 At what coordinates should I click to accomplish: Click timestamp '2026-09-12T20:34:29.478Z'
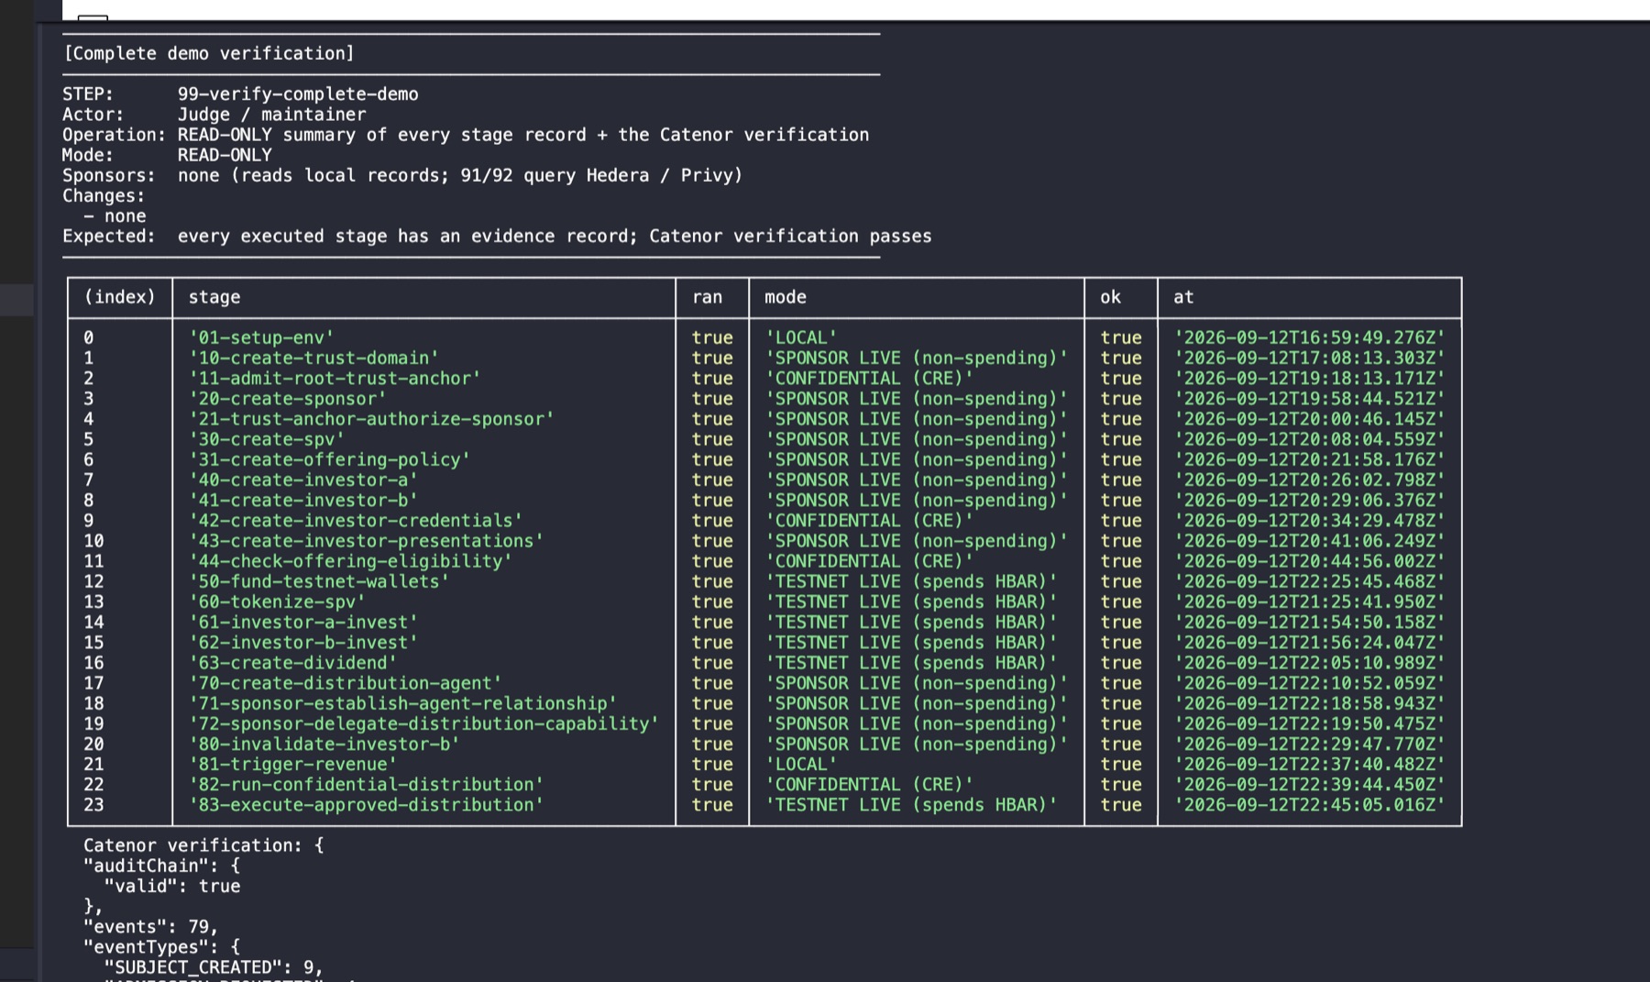1310,520
